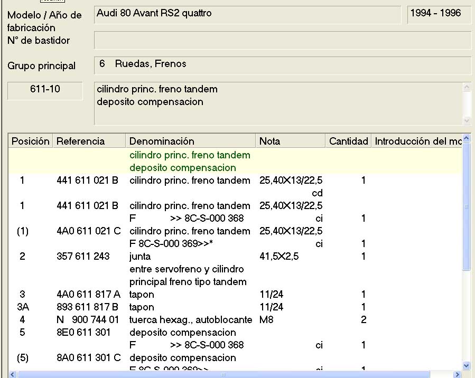Click 'F >> 8C-S-000 368' under 8E0 611 301
This screenshot has height=378, width=475.
[x=187, y=345]
